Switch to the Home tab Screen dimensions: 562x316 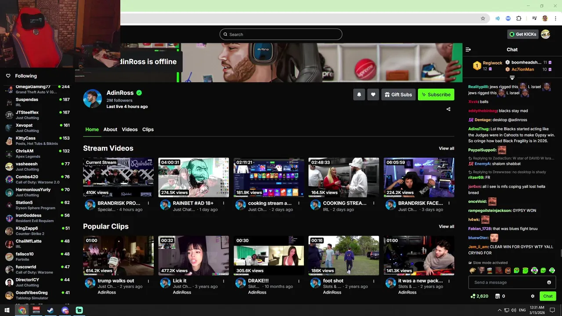[92, 129]
